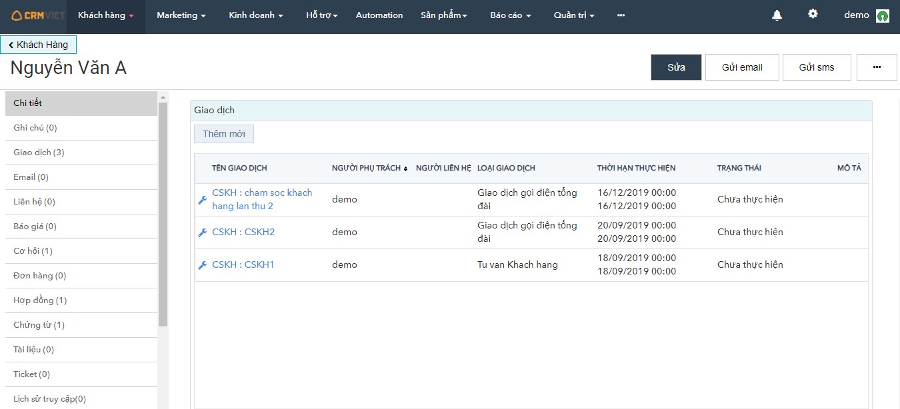
Task: Click the 20/09/2019 00:00 deadline cell
Action: click(637, 232)
